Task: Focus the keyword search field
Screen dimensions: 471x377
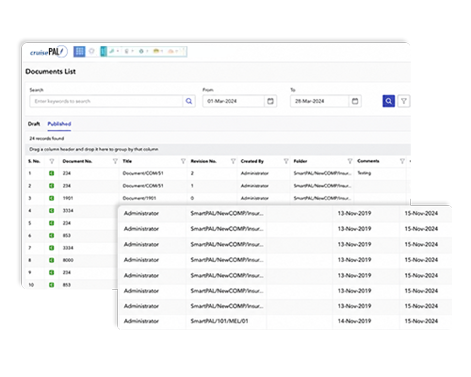Action: pyautogui.click(x=106, y=101)
